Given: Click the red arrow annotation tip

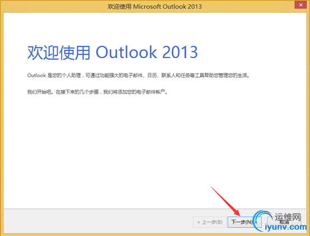Looking at the screenshot, I should 240,215.
